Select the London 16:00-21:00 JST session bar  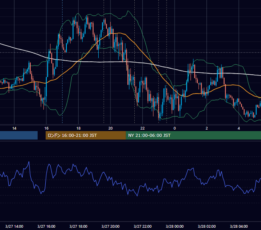[x=86, y=135]
